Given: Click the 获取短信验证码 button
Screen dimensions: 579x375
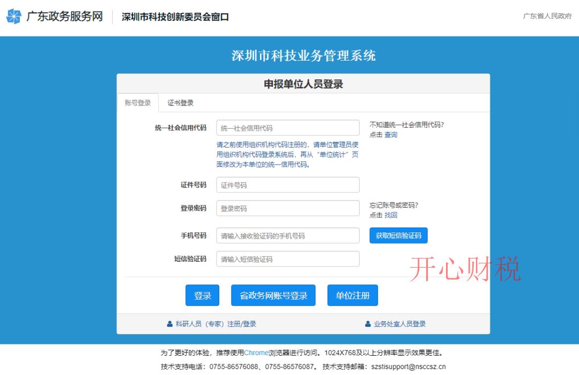Looking at the screenshot, I should [398, 235].
